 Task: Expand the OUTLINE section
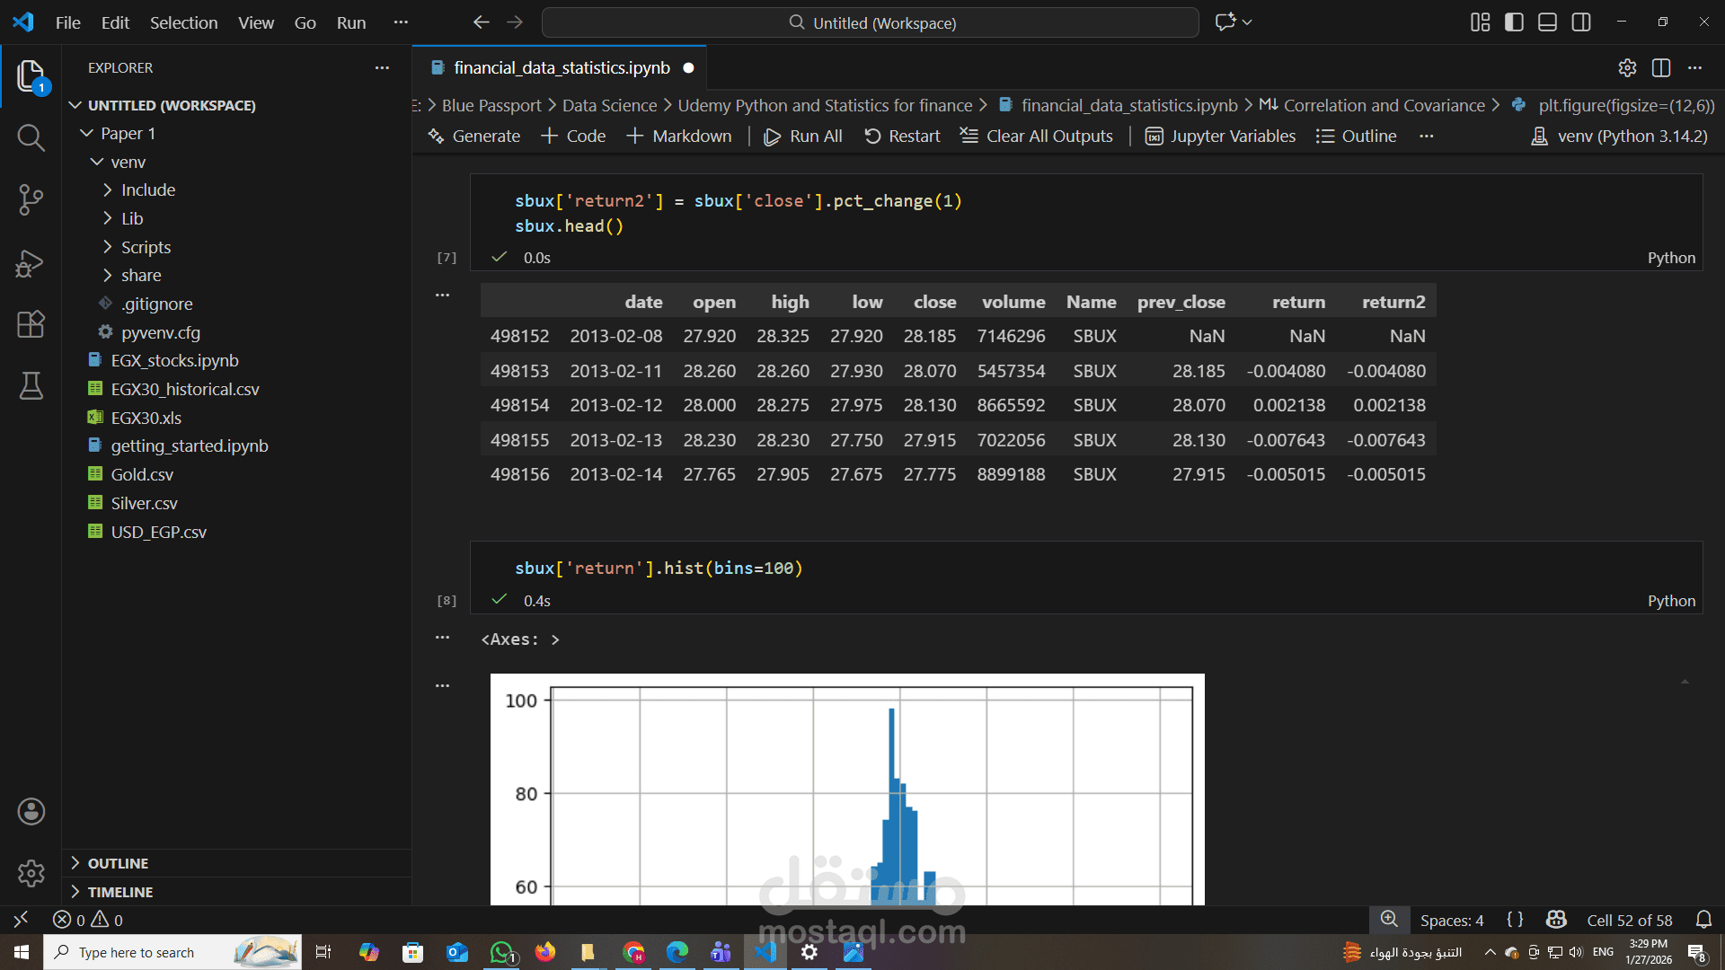118,863
